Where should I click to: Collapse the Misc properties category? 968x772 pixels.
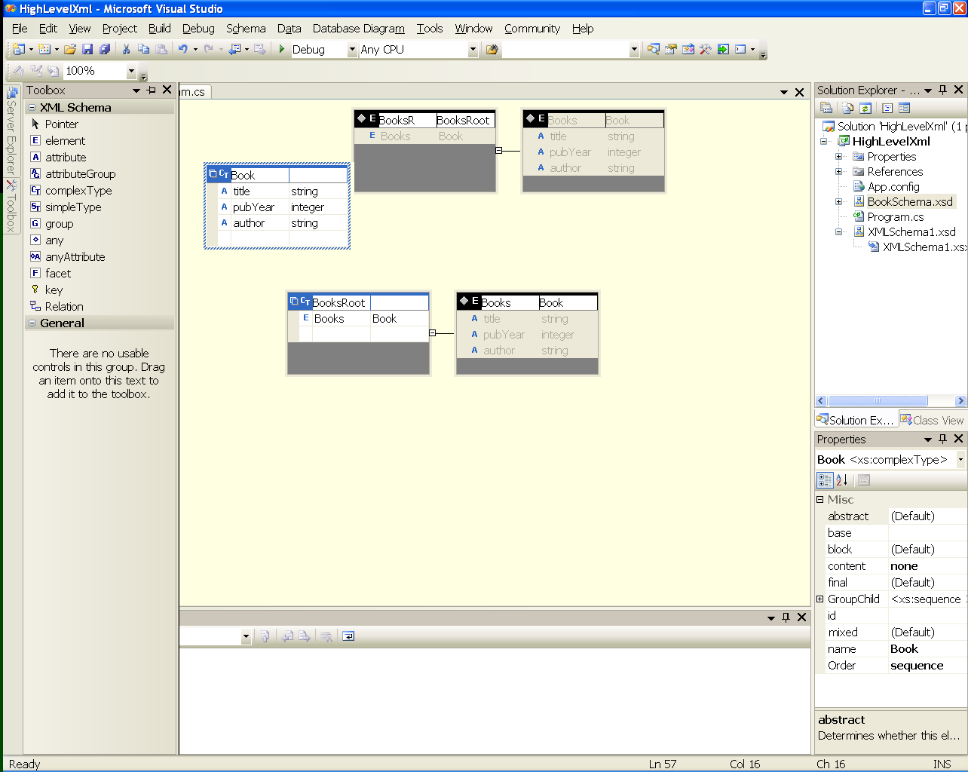click(x=820, y=499)
